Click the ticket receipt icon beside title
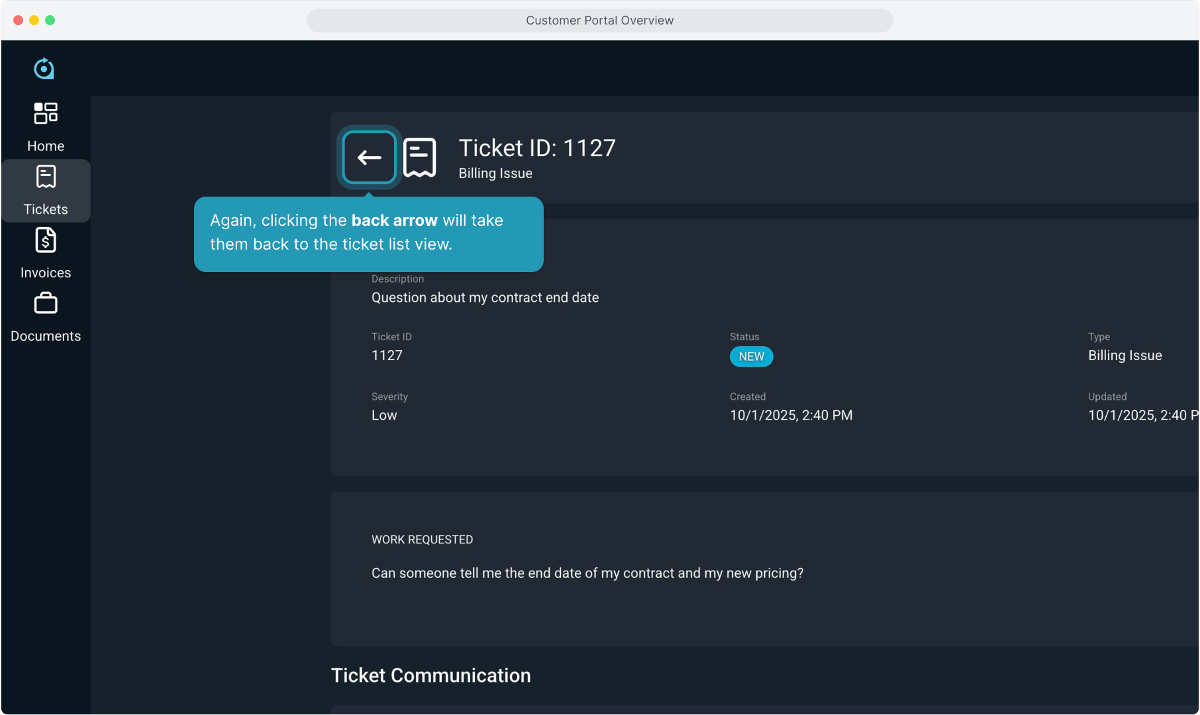The width and height of the screenshot is (1200, 715). click(x=420, y=158)
